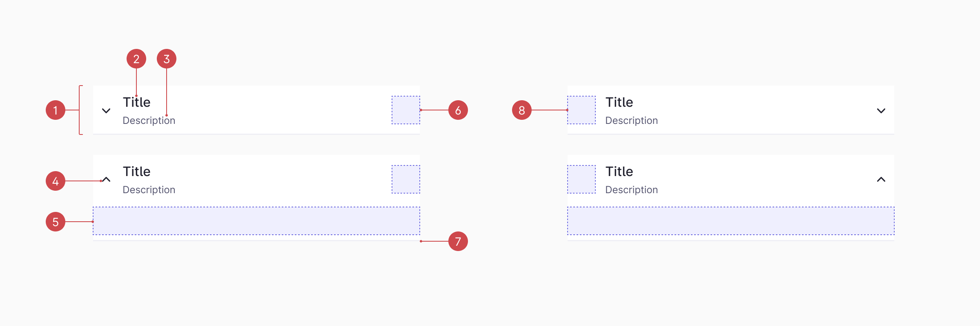Screen dimensions: 980x326
Task: Click red annotation marker number 5
Action: (x=56, y=222)
